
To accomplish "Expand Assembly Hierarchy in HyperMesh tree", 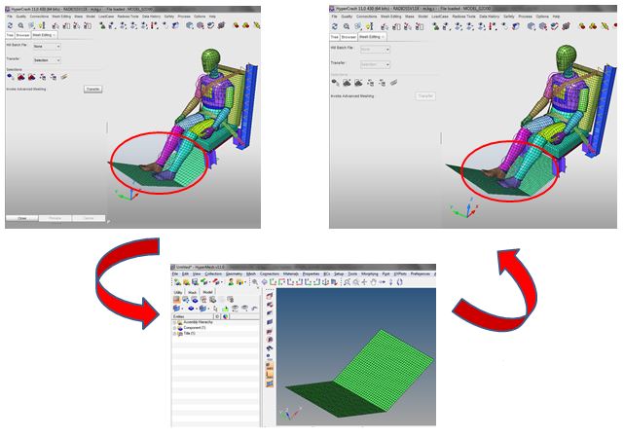I will (175, 323).
